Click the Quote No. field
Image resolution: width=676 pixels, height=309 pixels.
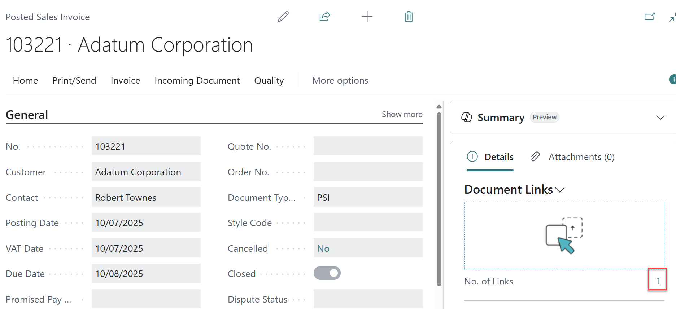368,146
